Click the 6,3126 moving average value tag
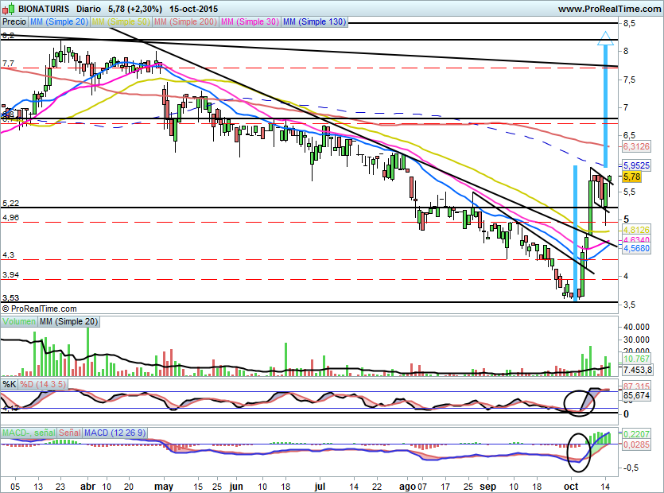The image size is (664, 493). [x=636, y=146]
